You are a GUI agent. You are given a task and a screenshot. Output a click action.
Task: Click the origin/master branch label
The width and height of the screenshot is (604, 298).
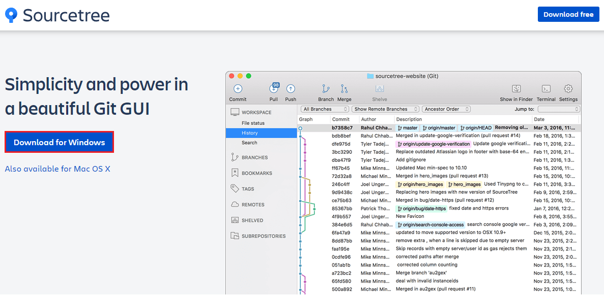point(439,127)
